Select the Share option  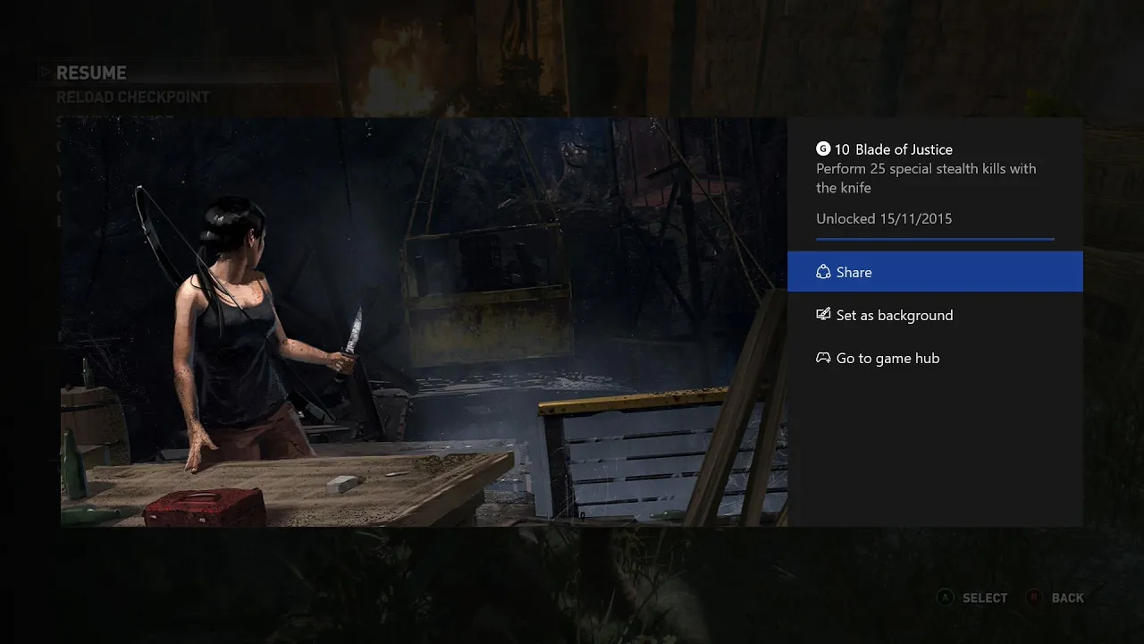point(935,272)
